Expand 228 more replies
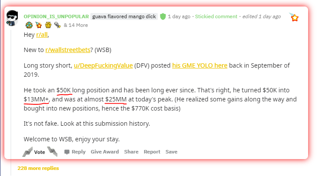Screen dimensions: 322x176 38,168
